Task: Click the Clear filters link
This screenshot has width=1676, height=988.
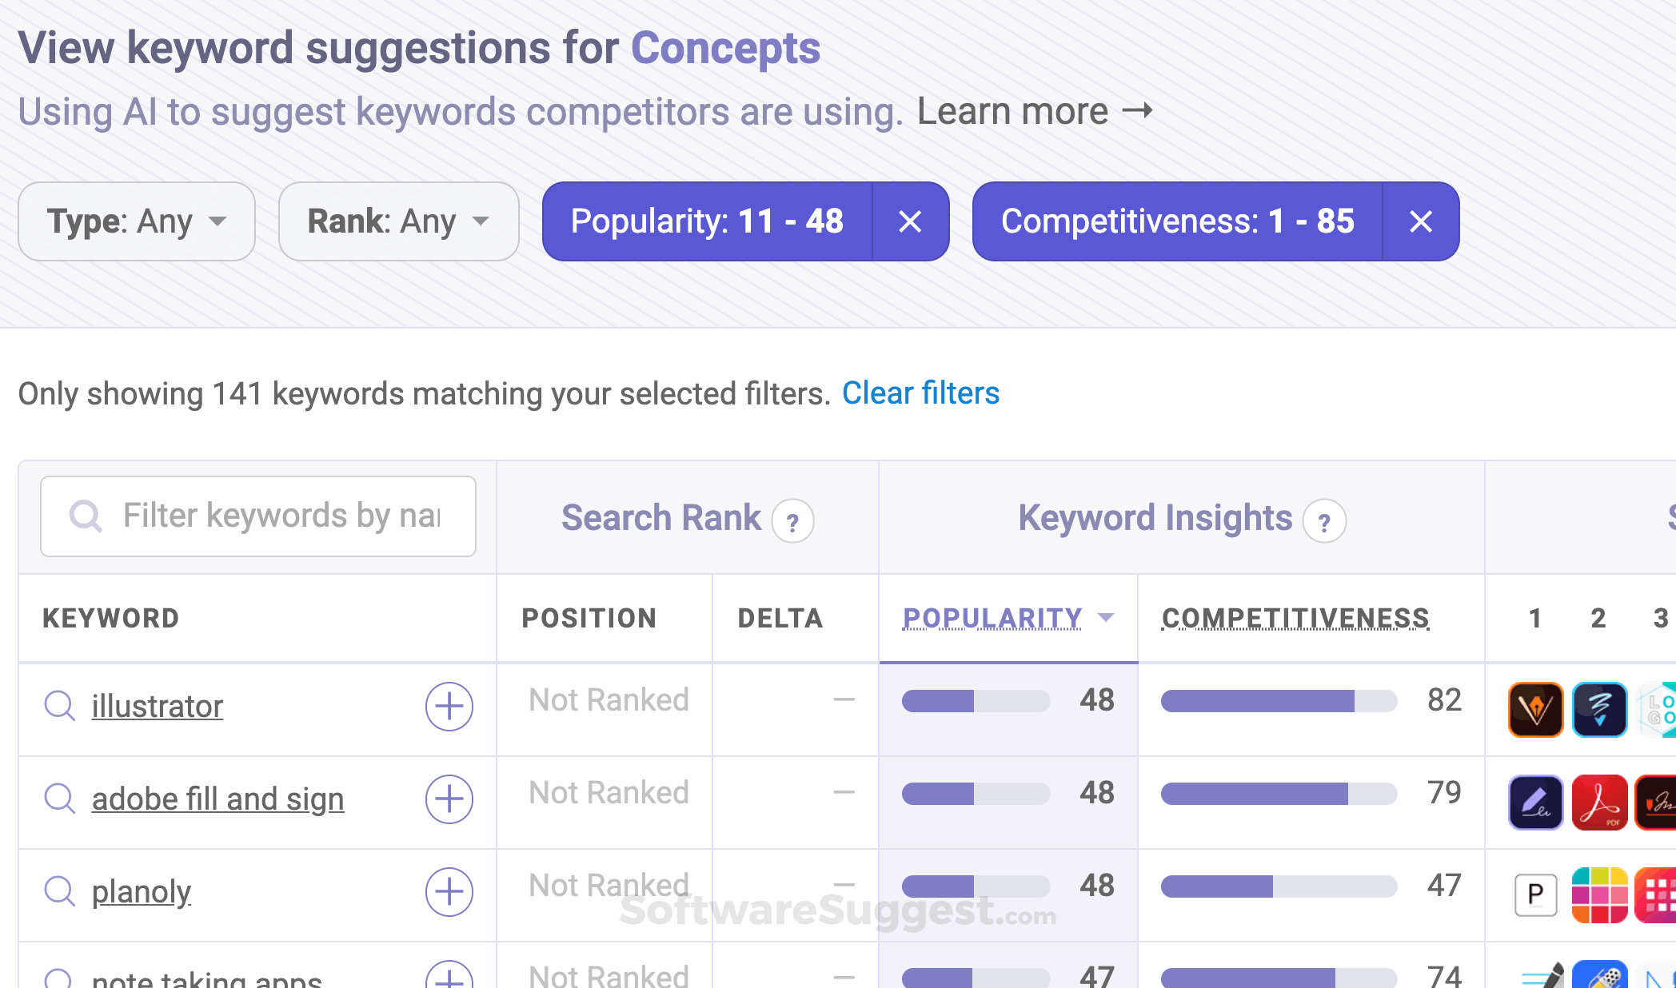Action: tap(920, 393)
